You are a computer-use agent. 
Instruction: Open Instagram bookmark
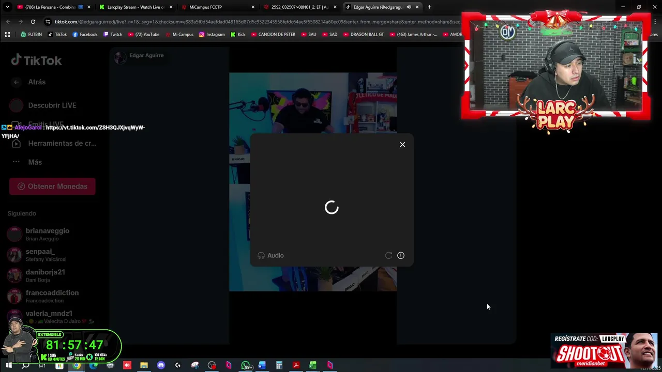tap(212, 35)
